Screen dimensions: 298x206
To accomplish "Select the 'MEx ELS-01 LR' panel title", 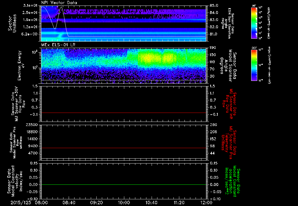I will tap(58, 45).
